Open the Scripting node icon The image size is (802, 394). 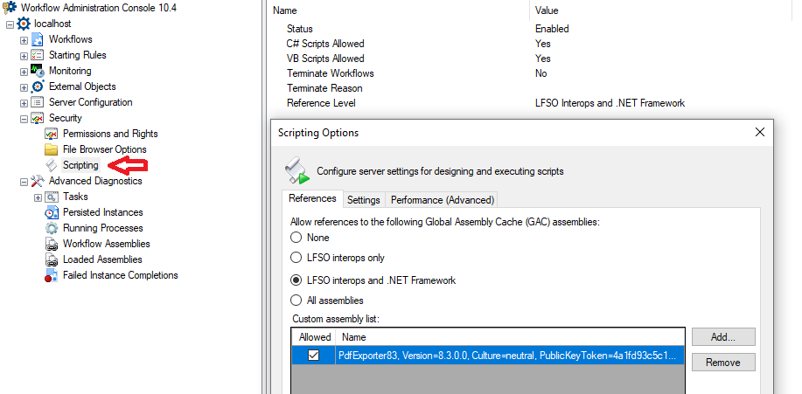pyautogui.click(x=52, y=165)
